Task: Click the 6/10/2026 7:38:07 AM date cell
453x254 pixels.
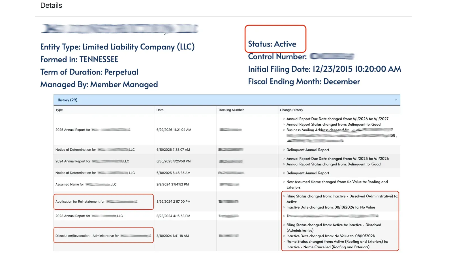Action: click(x=173, y=150)
